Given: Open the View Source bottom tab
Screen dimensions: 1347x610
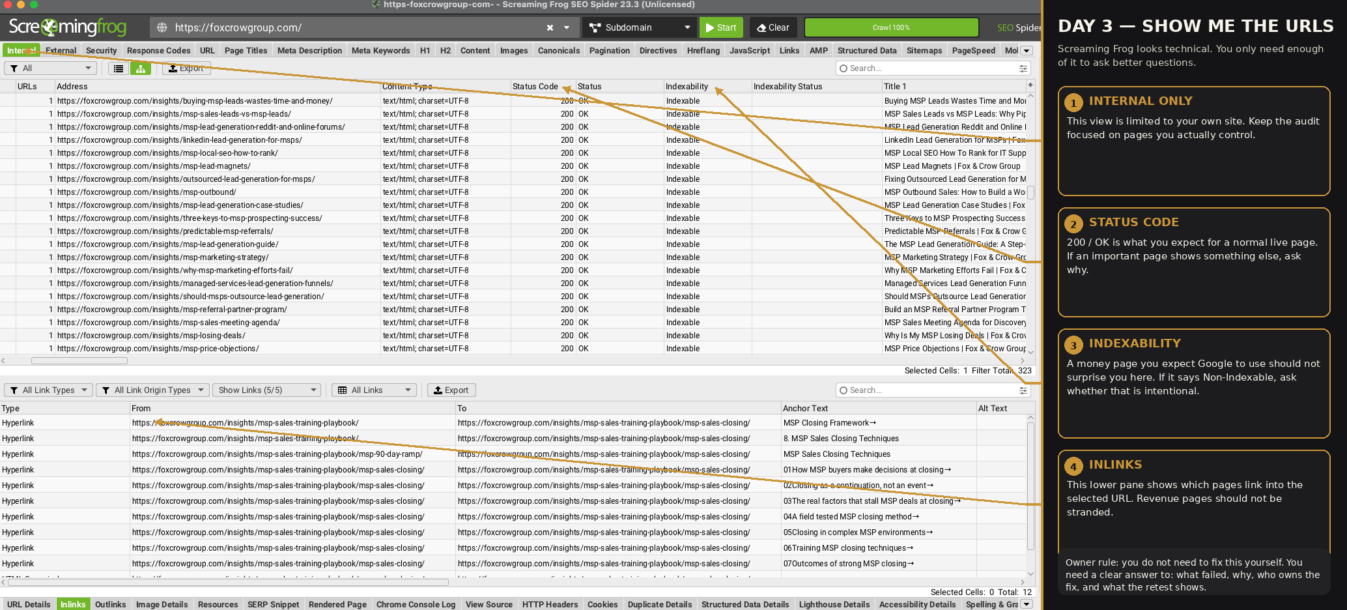Looking at the screenshot, I should 489,604.
